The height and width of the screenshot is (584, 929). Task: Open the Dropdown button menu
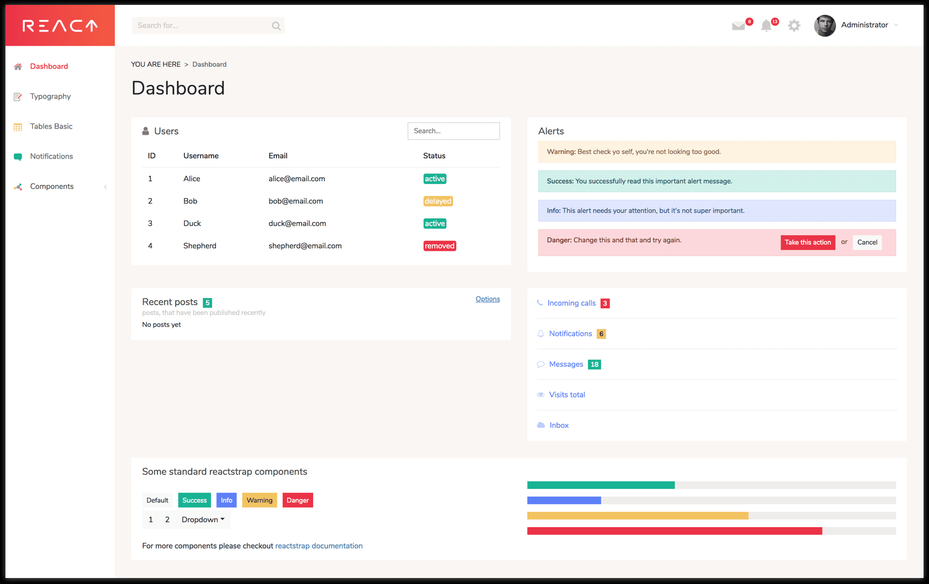click(x=203, y=520)
